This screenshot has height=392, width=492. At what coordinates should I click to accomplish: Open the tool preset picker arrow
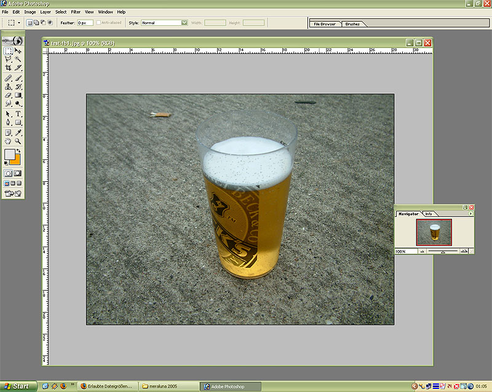pos(19,23)
